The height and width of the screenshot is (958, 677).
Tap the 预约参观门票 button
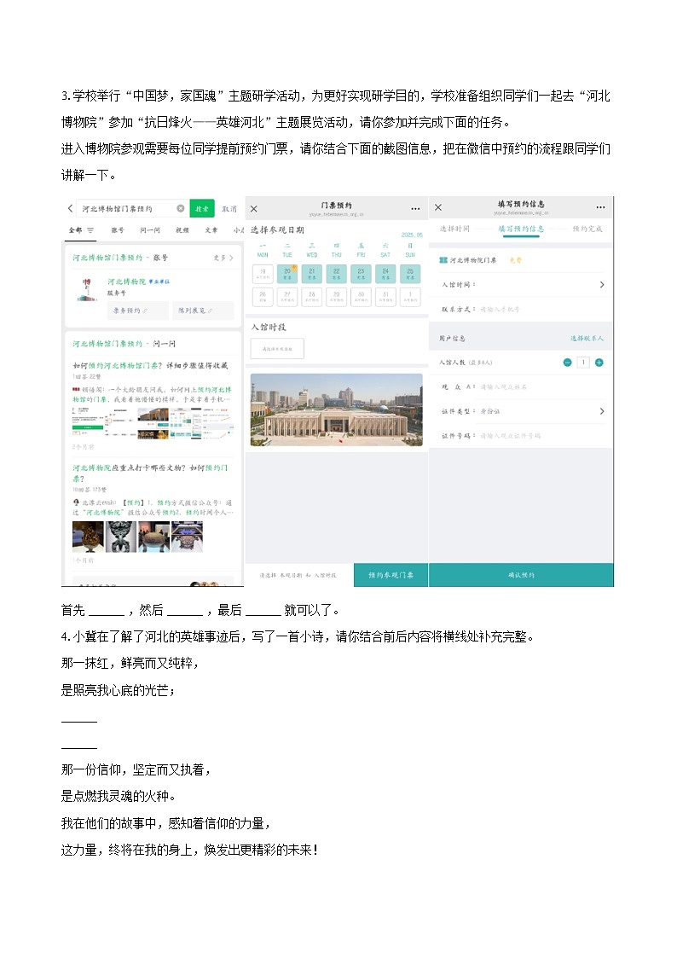391,575
